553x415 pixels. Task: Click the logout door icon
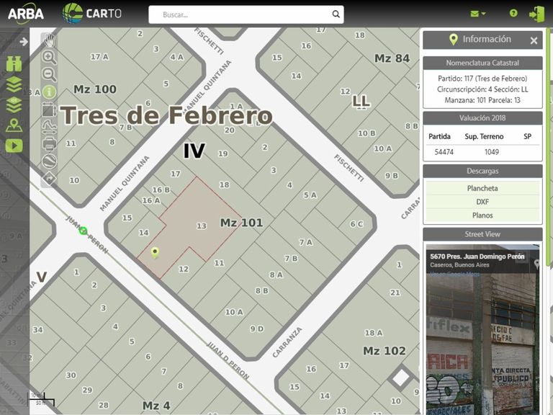coord(536,14)
